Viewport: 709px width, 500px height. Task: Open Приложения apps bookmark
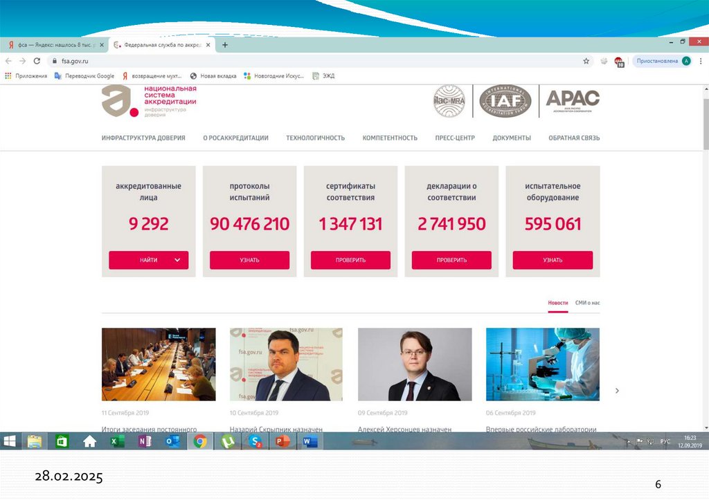pos(26,76)
